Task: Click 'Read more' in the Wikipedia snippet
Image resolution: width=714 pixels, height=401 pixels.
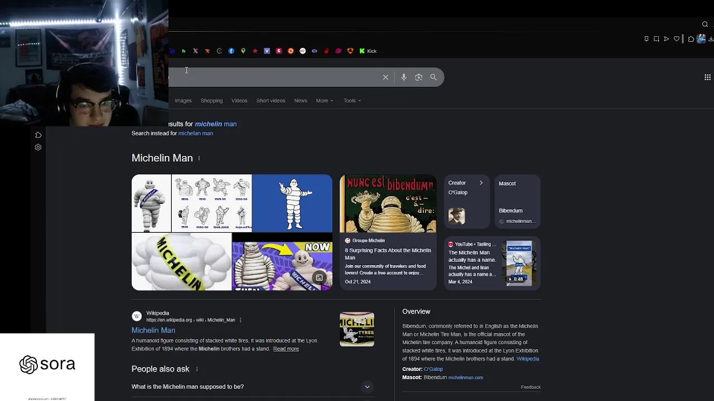Action: pyautogui.click(x=286, y=349)
